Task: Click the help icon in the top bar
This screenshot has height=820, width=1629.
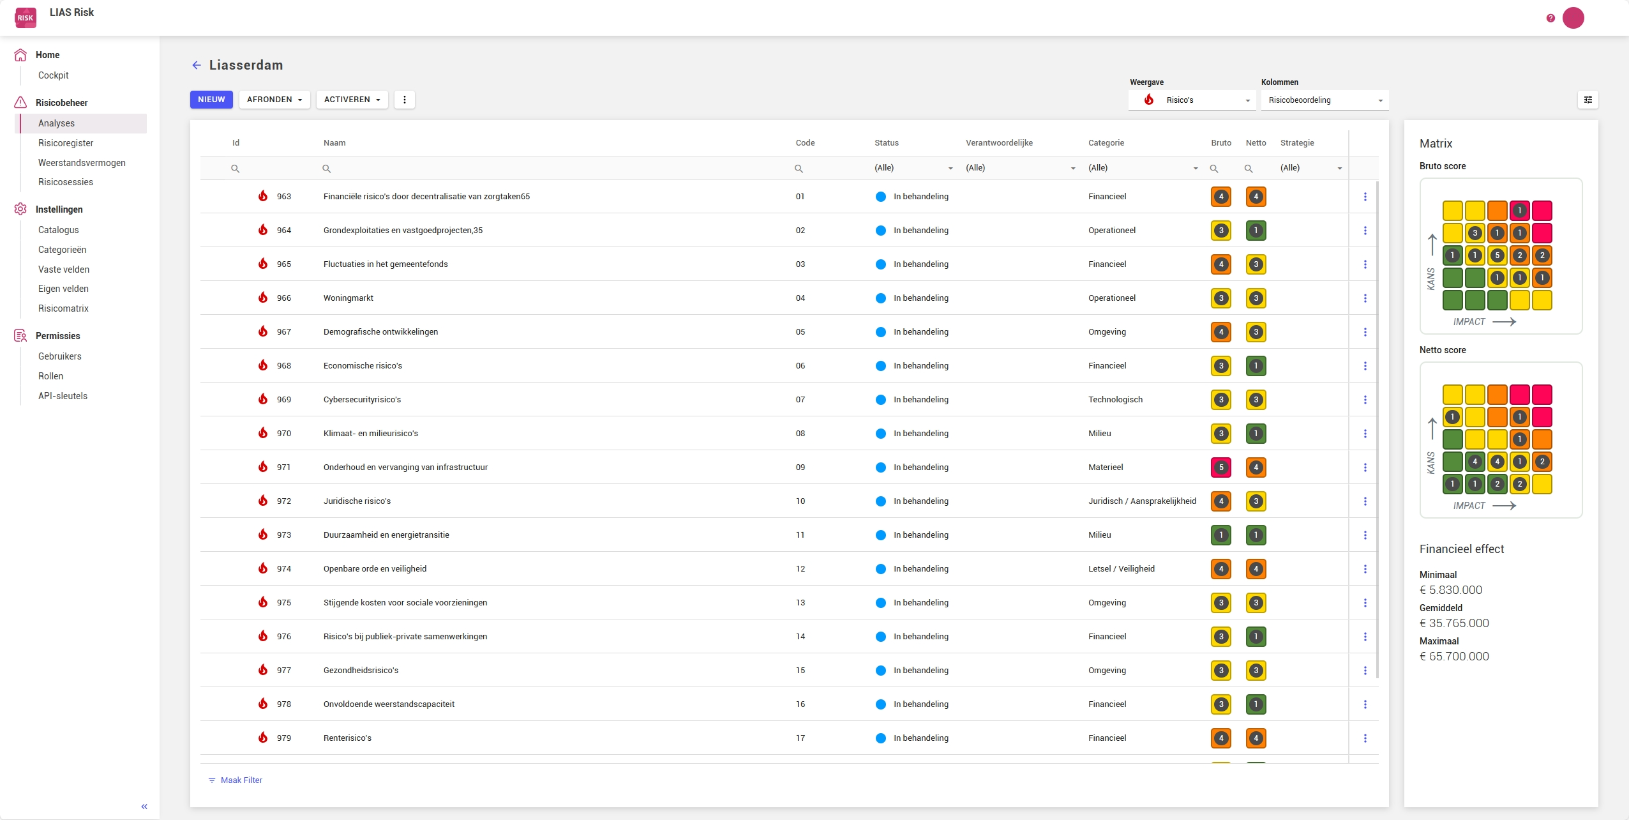Action: tap(1550, 17)
